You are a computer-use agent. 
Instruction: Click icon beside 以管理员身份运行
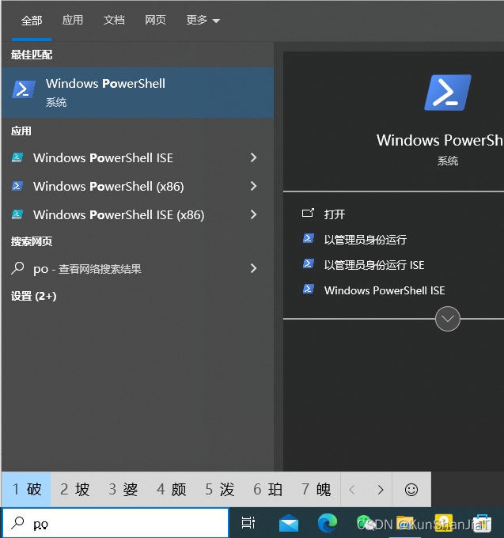pyautogui.click(x=308, y=238)
